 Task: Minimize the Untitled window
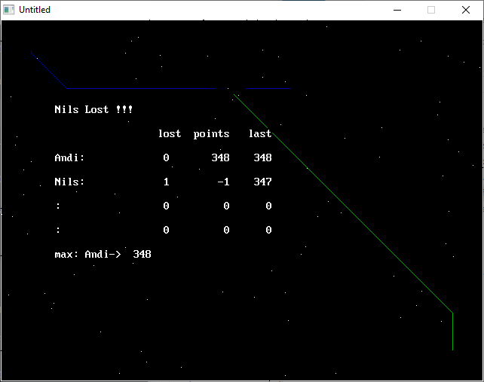[397, 10]
